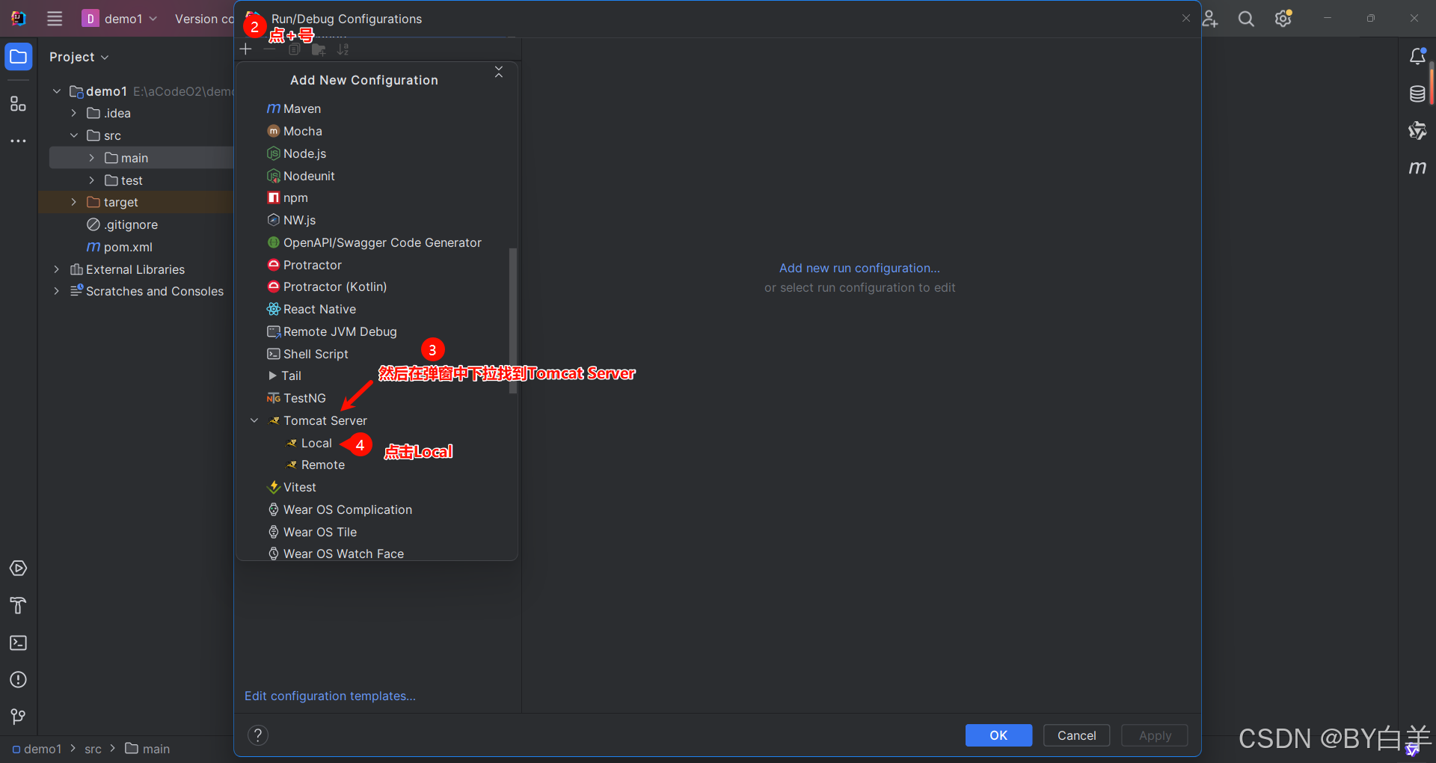Collapse the src folder in Project tree
Viewport: 1436px width, 763px height.
[74, 135]
